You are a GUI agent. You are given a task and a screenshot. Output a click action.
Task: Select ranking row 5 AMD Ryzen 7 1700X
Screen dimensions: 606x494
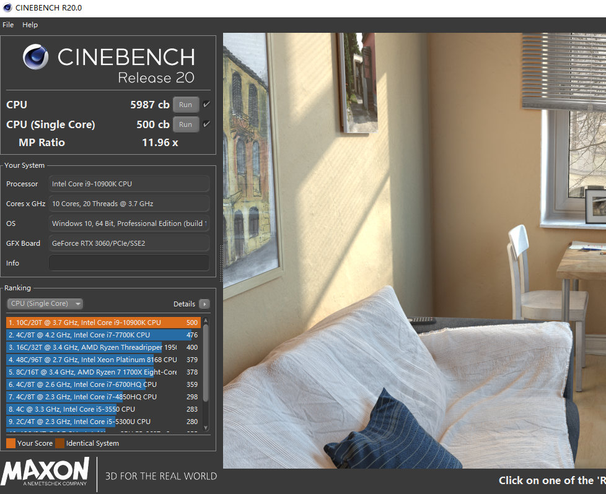coord(103,372)
